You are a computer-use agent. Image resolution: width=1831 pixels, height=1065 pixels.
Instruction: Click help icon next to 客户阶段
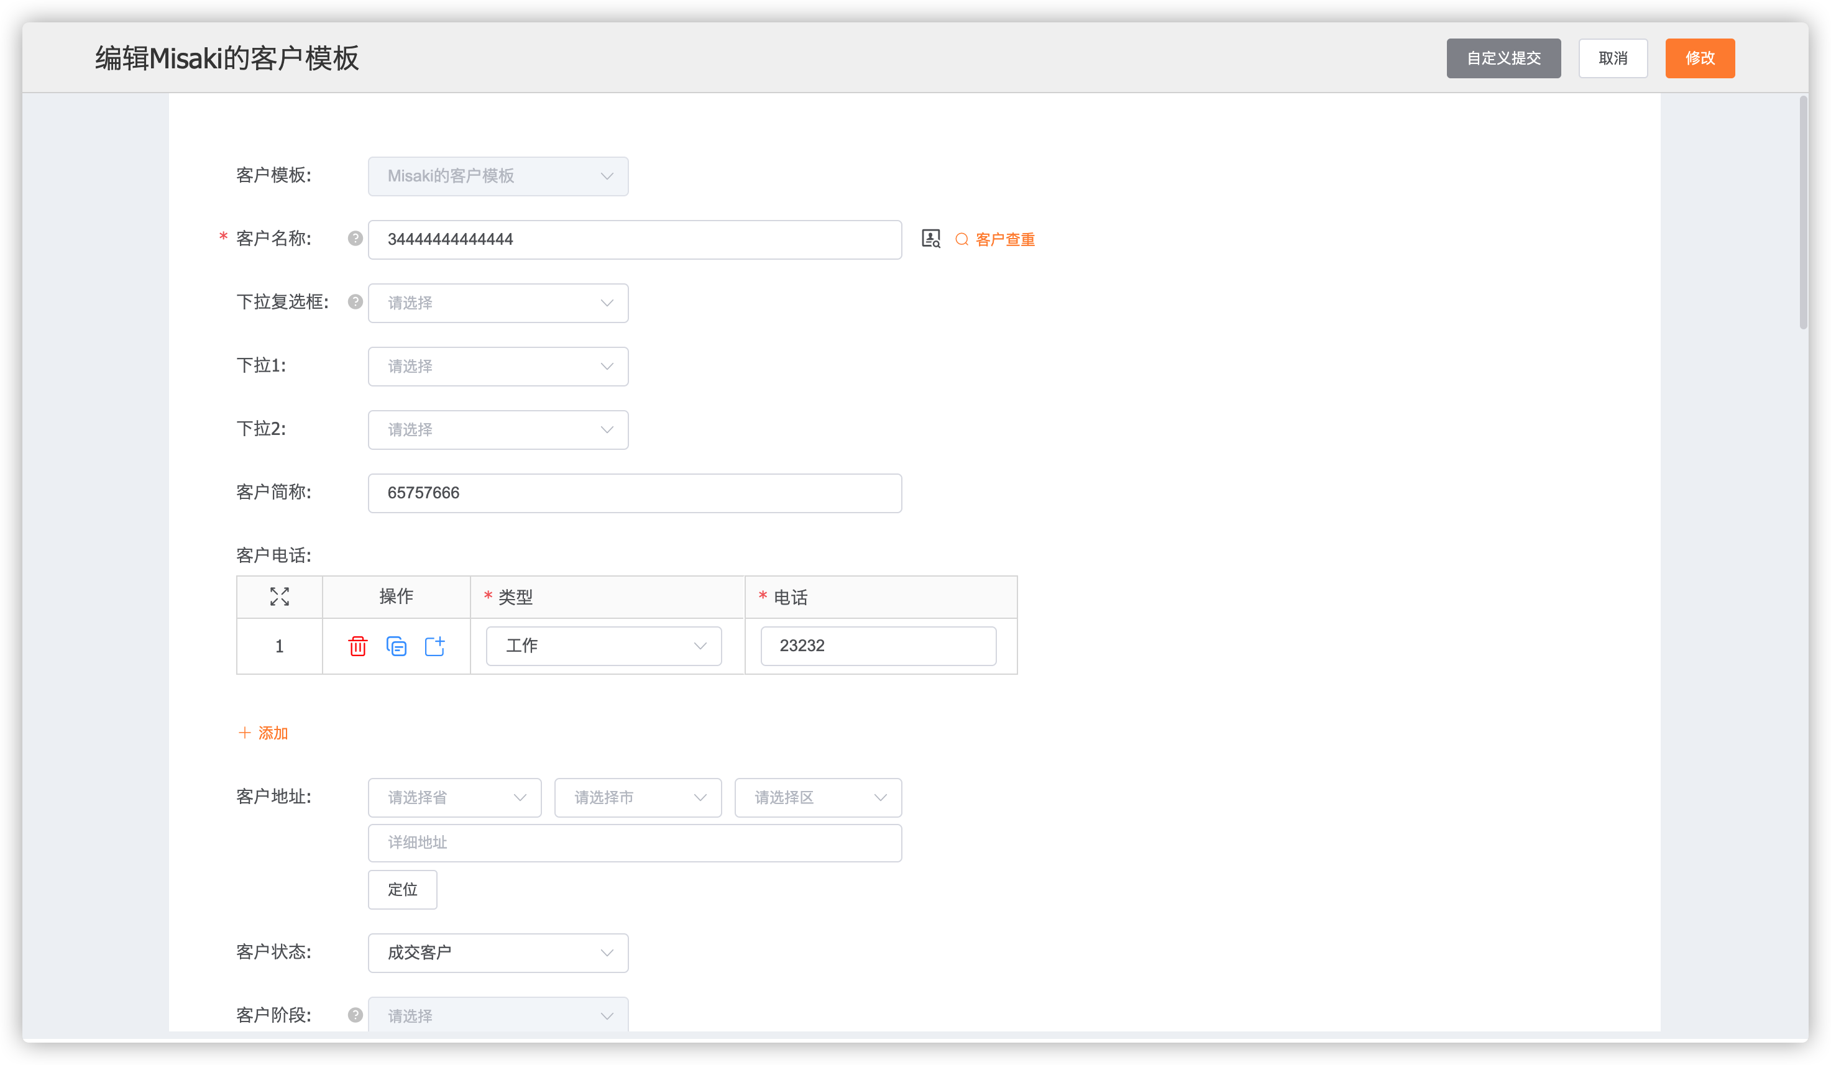coord(356,1015)
